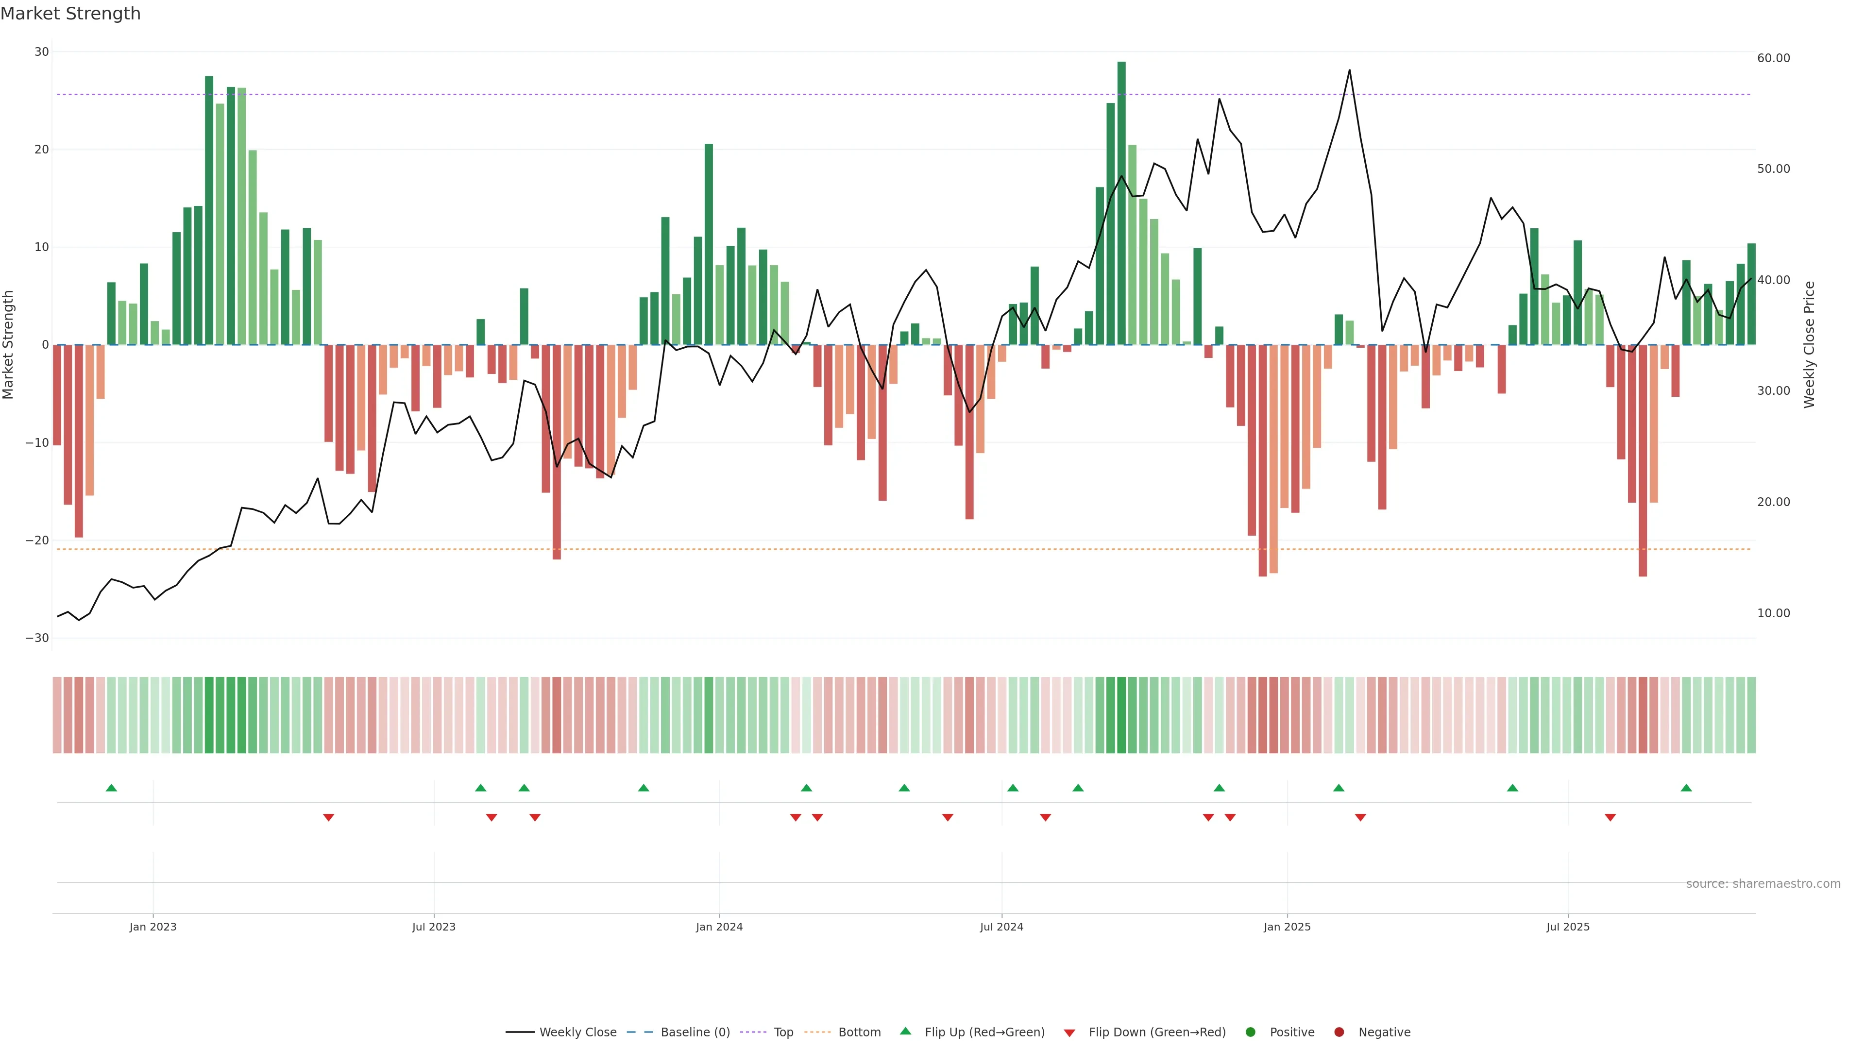
Task: Toggle the Bottom legend entry
Action: coord(859,1032)
